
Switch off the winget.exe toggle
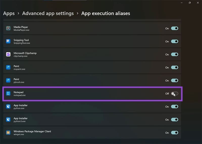pos(174,133)
